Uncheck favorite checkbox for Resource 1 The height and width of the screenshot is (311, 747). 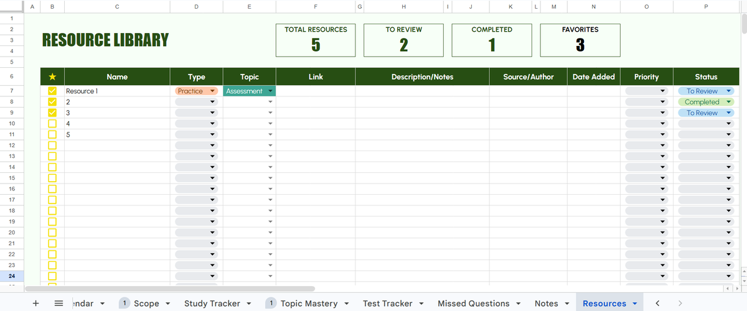point(52,91)
